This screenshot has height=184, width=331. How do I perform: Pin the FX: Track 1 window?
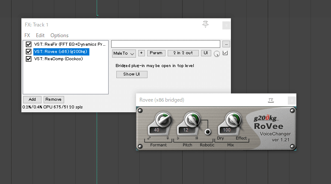(205, 24)
